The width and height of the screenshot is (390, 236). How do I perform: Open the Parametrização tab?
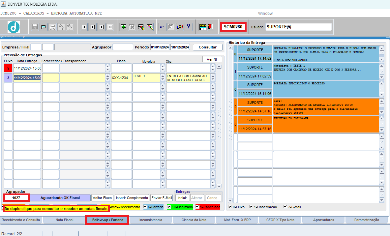(367, 220)
